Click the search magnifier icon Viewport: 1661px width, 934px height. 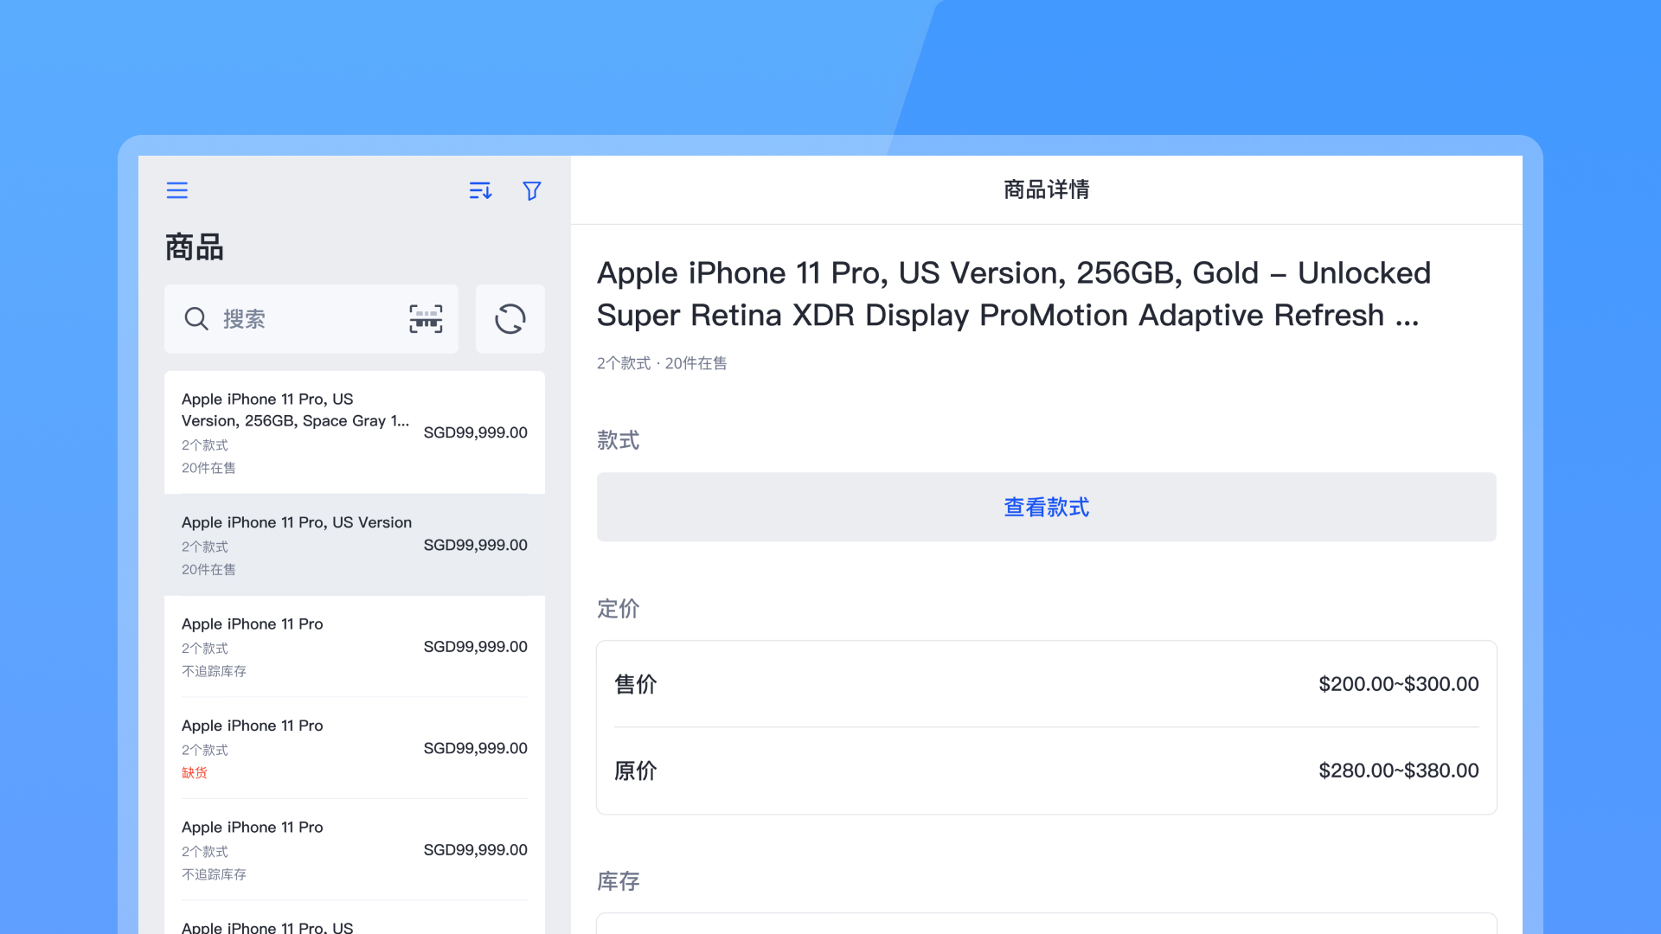pyautogui.click(x=196, y=319)
